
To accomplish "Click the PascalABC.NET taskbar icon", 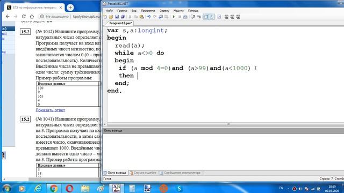I will tap(116, 188).
